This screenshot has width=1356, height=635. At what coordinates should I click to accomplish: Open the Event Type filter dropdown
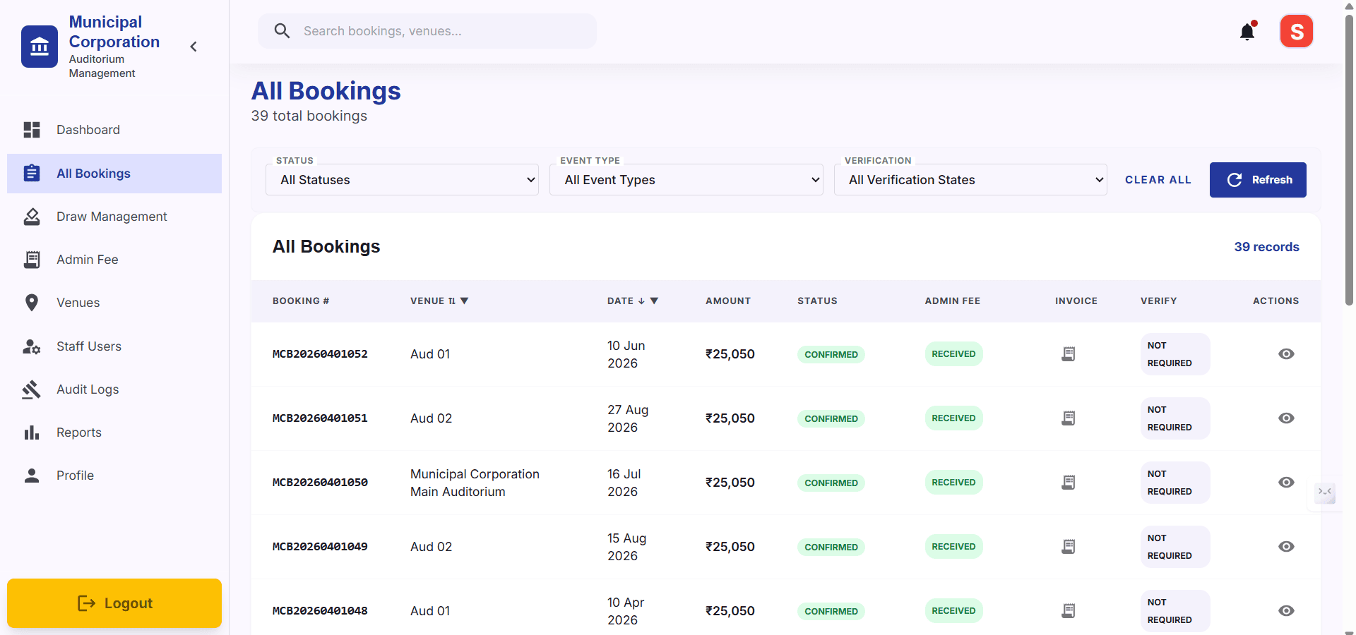[x=686, y=180]
